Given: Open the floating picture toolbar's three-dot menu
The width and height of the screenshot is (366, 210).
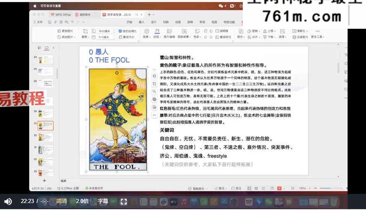Looking at the screenshot, I should 154,115.
